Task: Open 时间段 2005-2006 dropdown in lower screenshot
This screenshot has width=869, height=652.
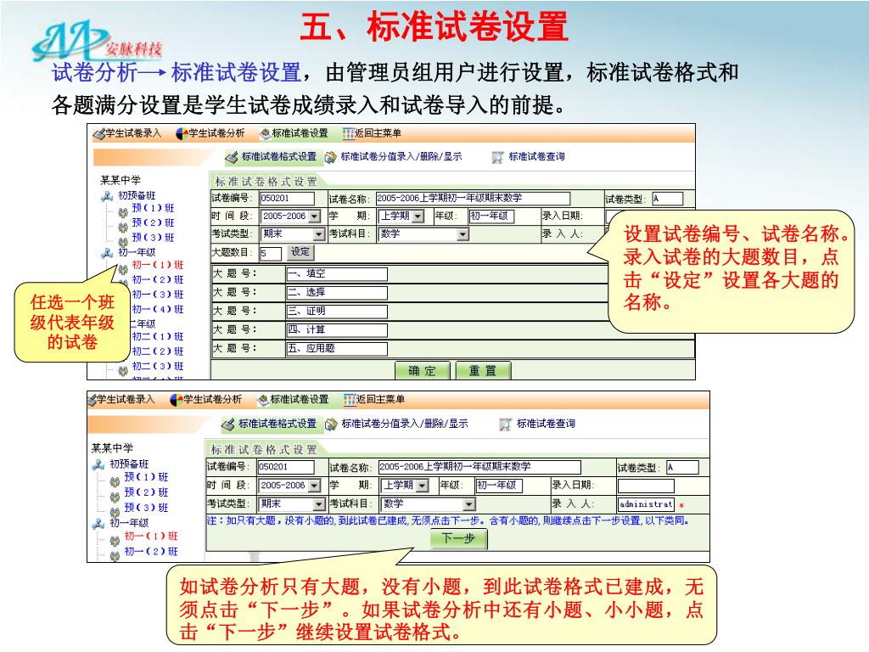Action: point(314,486)
